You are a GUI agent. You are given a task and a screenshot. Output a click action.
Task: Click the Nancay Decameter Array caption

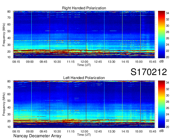37,136
